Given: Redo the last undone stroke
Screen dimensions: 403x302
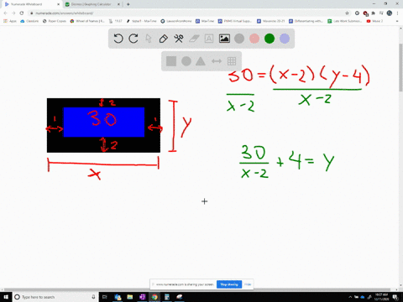Looking at the screenshot, I should pos(133,39).
